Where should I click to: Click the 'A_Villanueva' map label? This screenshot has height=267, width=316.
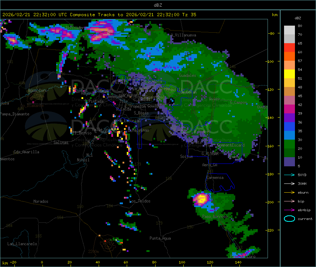click(183, 35)
